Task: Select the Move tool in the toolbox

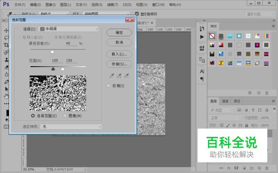Action: (x=6, y=30)
